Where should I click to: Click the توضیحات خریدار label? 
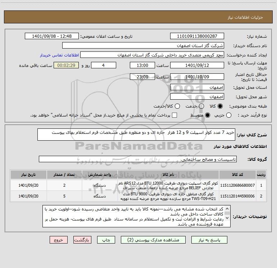coord(250,217)
